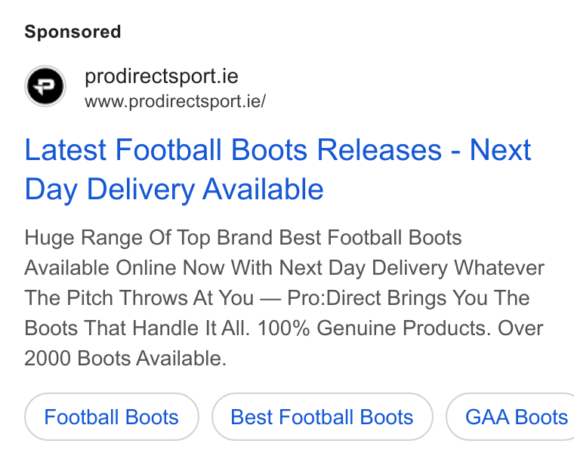The width and height of the screenshot is (574, 465).
Task: Open the Latest Football Boots Releases headline
Action: click(277, 169)
